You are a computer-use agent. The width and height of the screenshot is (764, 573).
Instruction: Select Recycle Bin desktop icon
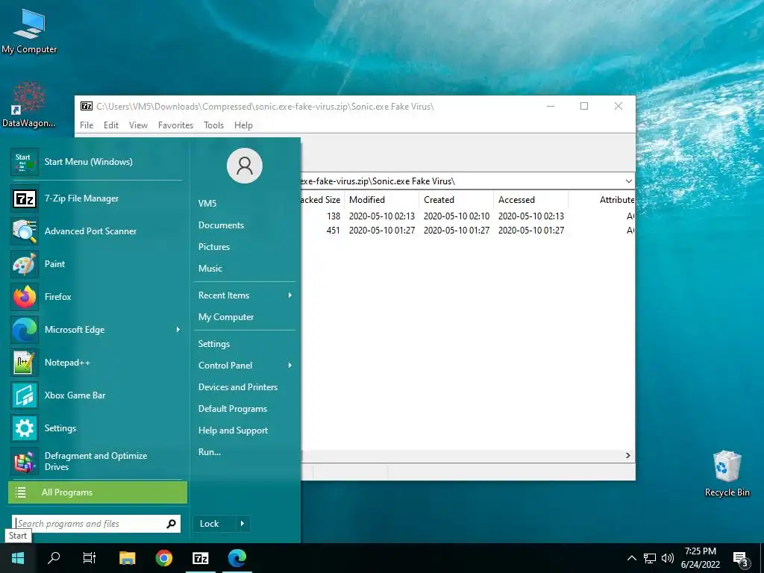click(x=727, y=474)
